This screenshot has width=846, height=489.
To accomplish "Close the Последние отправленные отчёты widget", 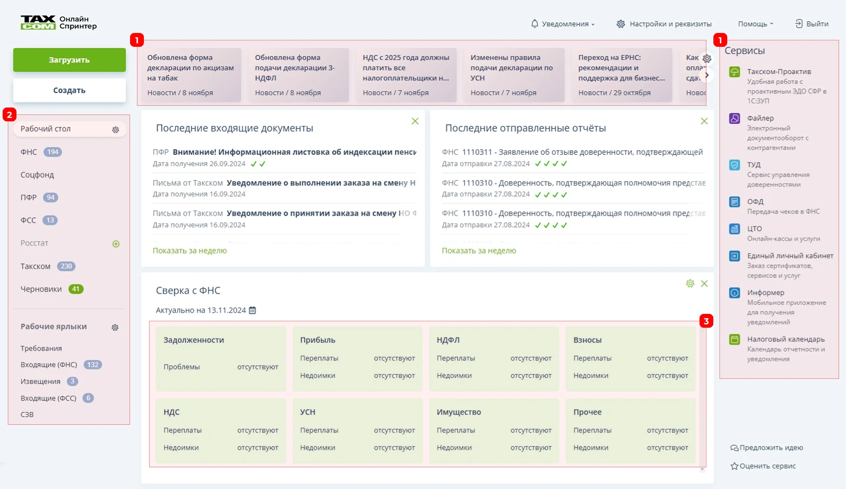I will [x=704, y=121].
